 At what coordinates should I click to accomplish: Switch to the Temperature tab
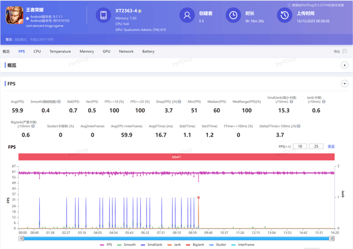pyautogui.click(x=60, y=51)
